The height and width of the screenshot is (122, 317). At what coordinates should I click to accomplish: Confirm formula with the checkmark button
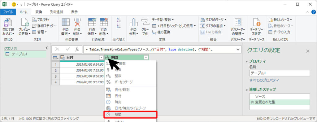[67, 49]
